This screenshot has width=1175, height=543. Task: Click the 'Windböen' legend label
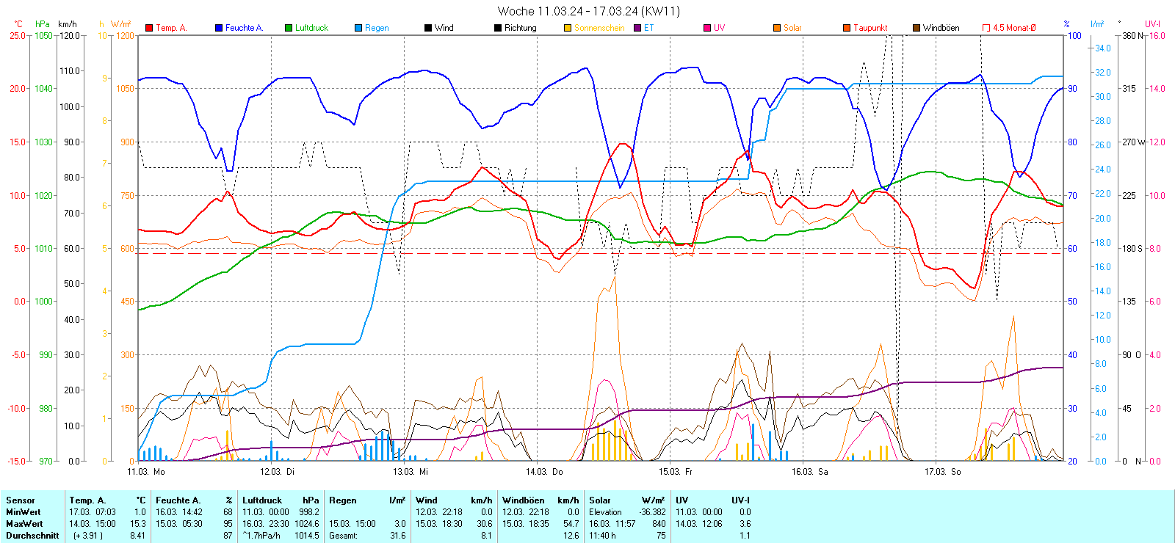pos(941,28)
